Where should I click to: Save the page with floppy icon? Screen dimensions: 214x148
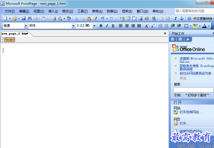click(x=23, y=18)
